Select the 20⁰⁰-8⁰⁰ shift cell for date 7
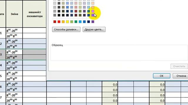This screenshot has height=105, width=188. (x=14, y=100)
